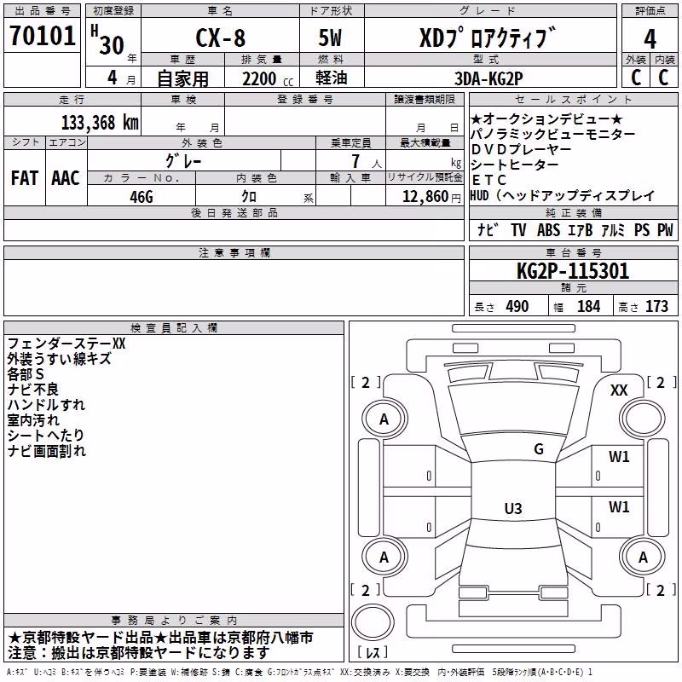682x682 pixels.
Task: Select the "[レス]" spare tire label
Action: tap(373, 652)
